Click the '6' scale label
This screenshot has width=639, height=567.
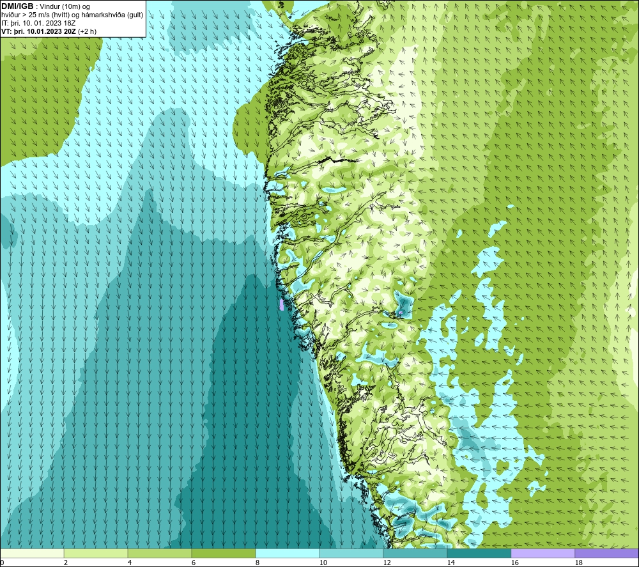pos(193,563)
